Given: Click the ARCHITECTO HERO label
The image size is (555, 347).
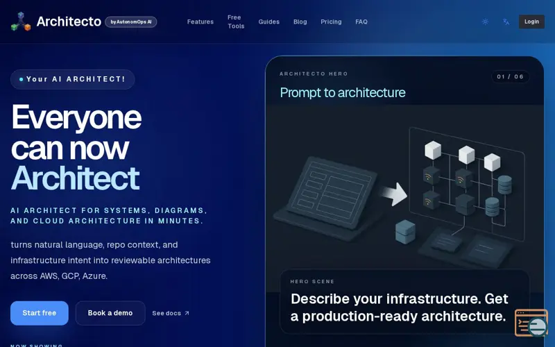Looking at the screenshot, I should tap(314, 74).
